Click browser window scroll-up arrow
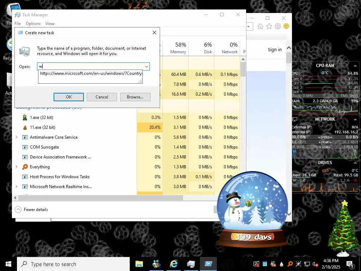361x271 pixels. click(289, 48)
